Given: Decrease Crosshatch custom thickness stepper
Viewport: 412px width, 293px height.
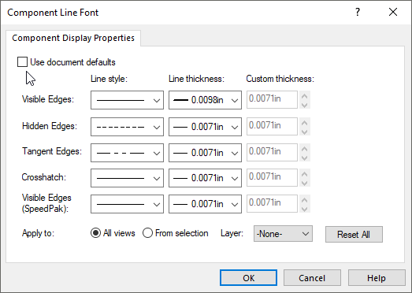Looking at the screenshot, I should point(305,183).
